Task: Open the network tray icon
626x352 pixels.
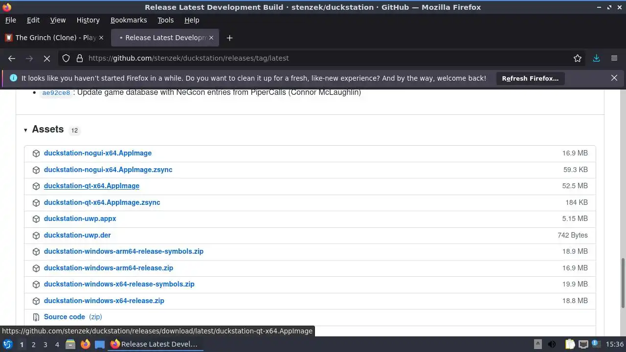Action: pos(583,344)
